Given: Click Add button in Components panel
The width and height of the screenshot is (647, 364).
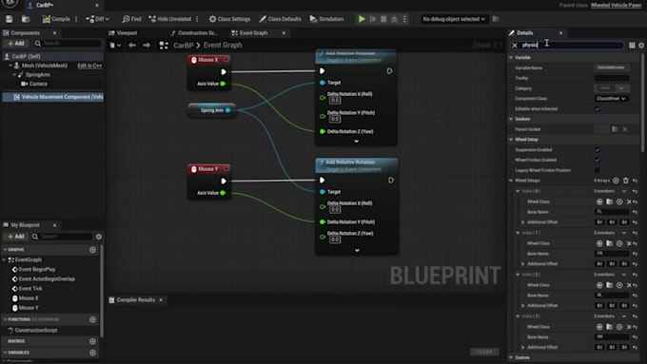Looking at the screenshot, I should [16, 44].
